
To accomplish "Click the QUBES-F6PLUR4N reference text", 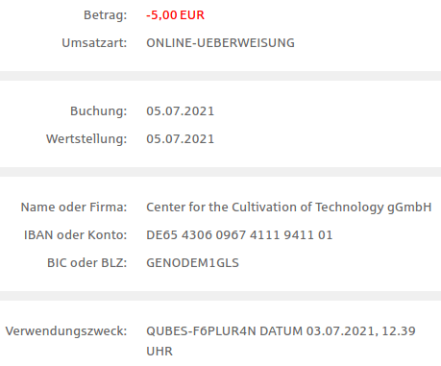I will (201, 331).
